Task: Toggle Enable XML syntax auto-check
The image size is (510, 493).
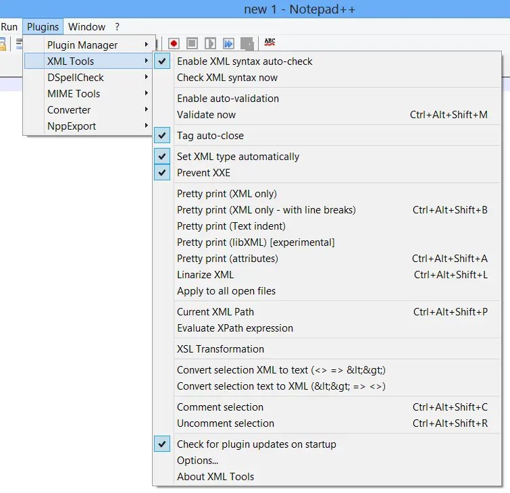Action: (327, 61)
